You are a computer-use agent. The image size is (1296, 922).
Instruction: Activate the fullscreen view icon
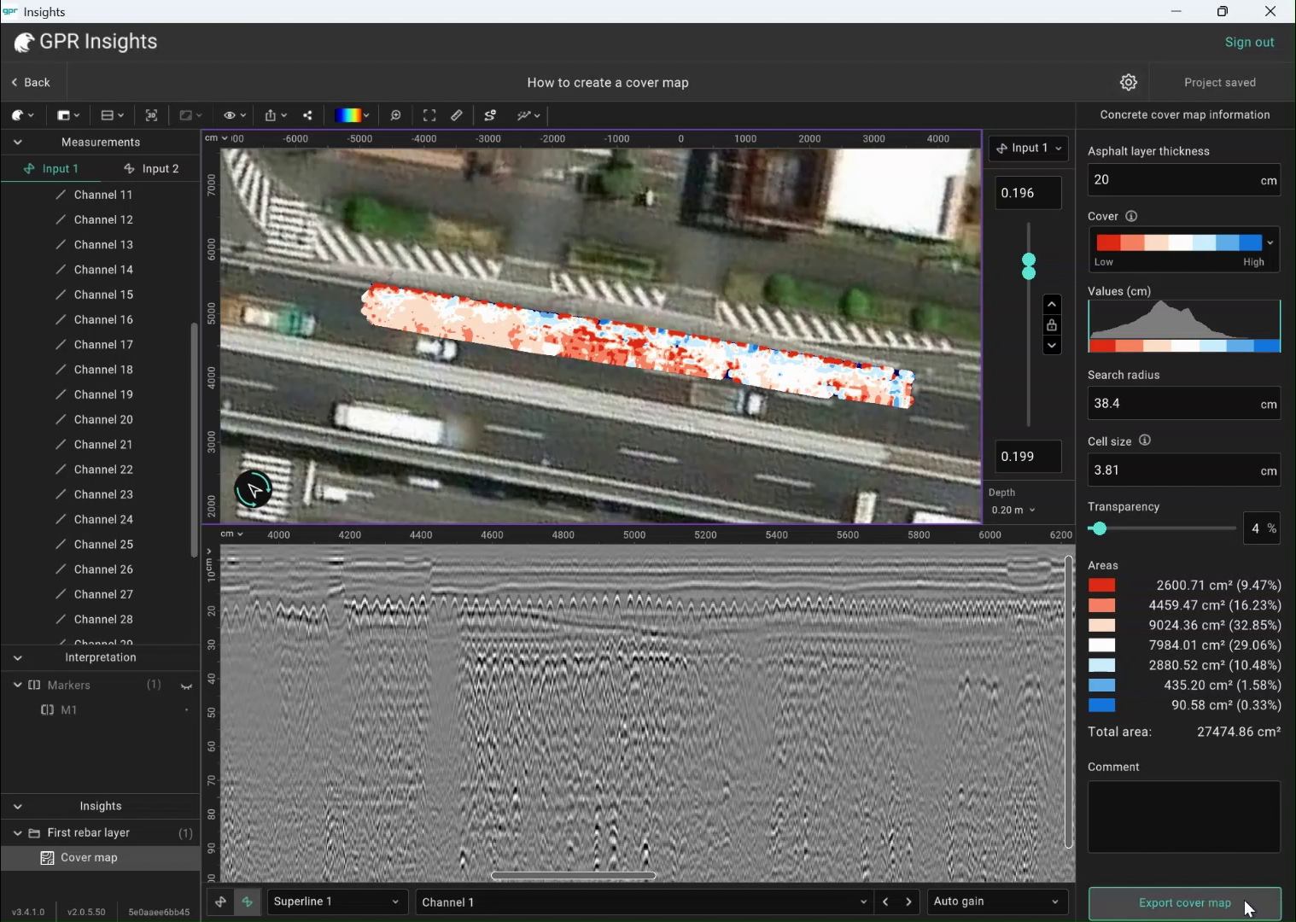pyautogui.click(x=429, y=115)
